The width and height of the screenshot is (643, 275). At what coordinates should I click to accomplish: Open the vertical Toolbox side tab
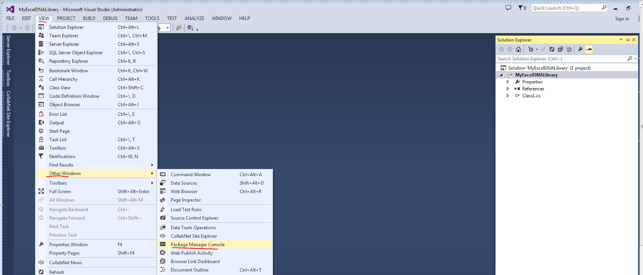pos(8,78)
